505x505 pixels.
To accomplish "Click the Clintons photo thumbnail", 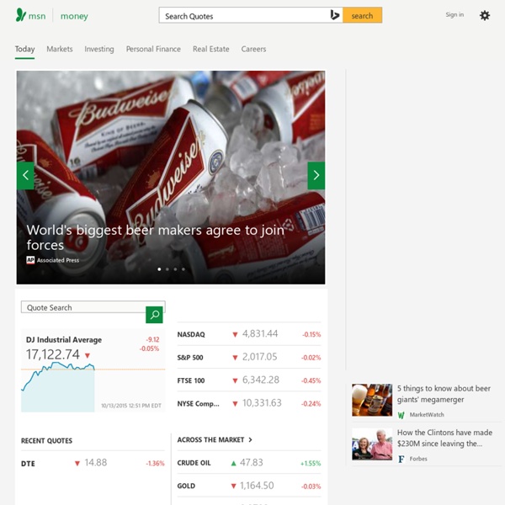I will 372,444.
